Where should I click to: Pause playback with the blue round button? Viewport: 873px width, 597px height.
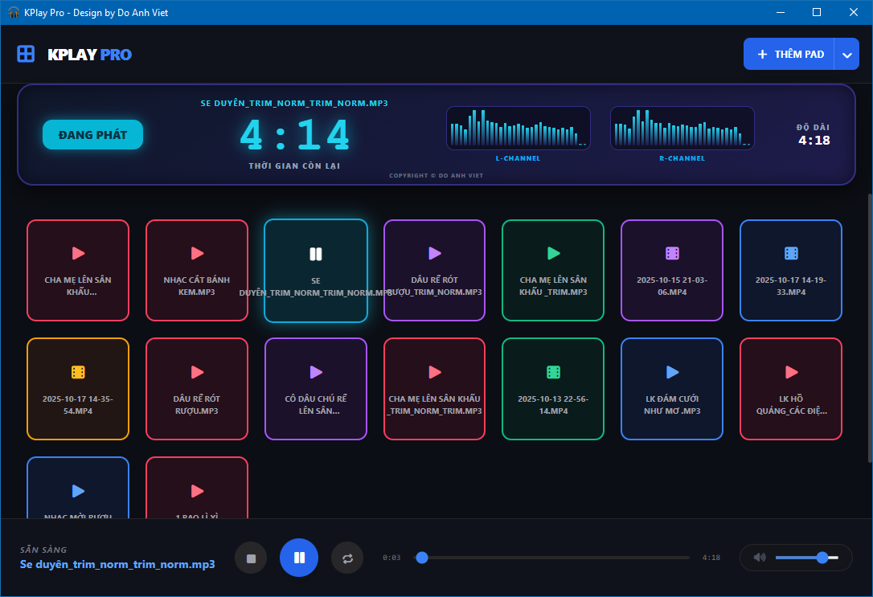coord(299,558)
